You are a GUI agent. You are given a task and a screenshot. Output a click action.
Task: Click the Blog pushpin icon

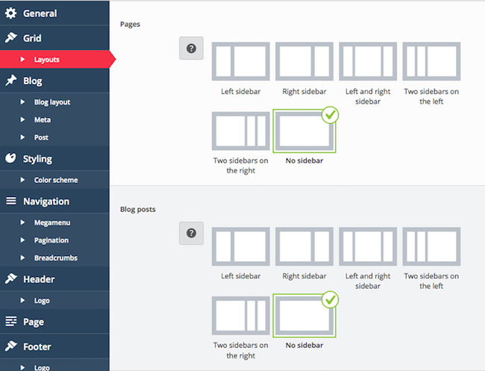click(x=11, y=81)
